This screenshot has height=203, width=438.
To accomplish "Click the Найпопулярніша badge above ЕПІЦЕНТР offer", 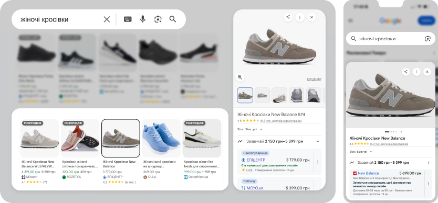I will [x=255, y=153].
